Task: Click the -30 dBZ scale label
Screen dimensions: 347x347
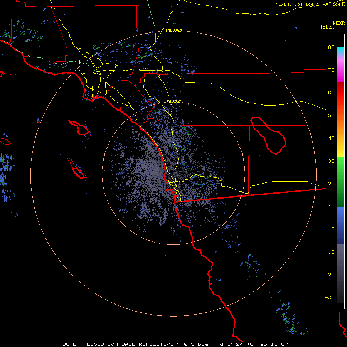Action: [x=330, y=297]
